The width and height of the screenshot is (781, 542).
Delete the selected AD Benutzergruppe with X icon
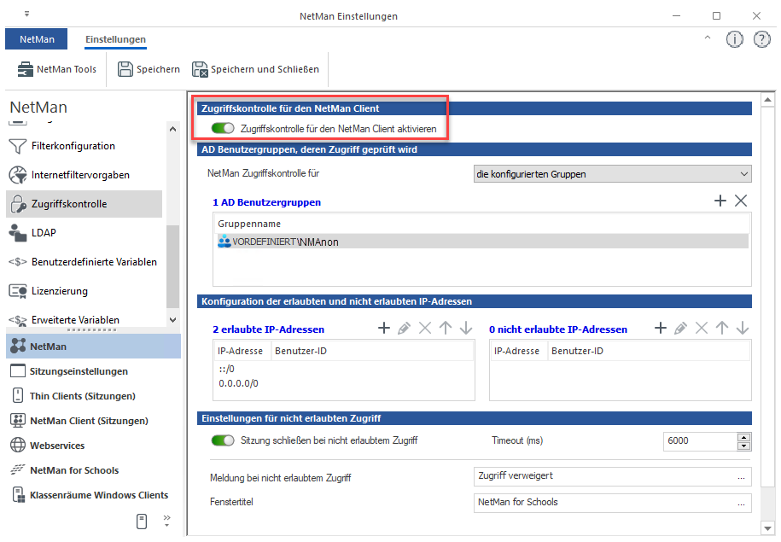click(741, 201)
